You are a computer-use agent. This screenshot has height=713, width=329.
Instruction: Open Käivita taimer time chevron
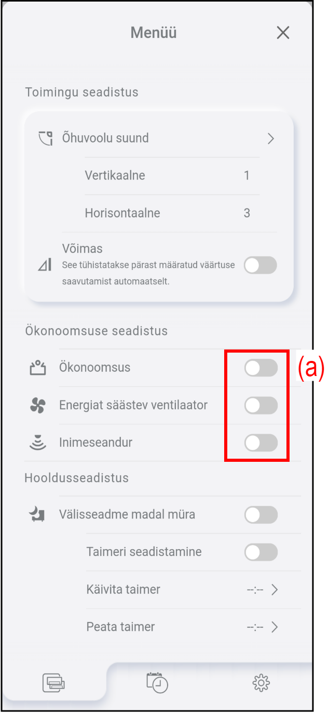click(x=275, y=590)
